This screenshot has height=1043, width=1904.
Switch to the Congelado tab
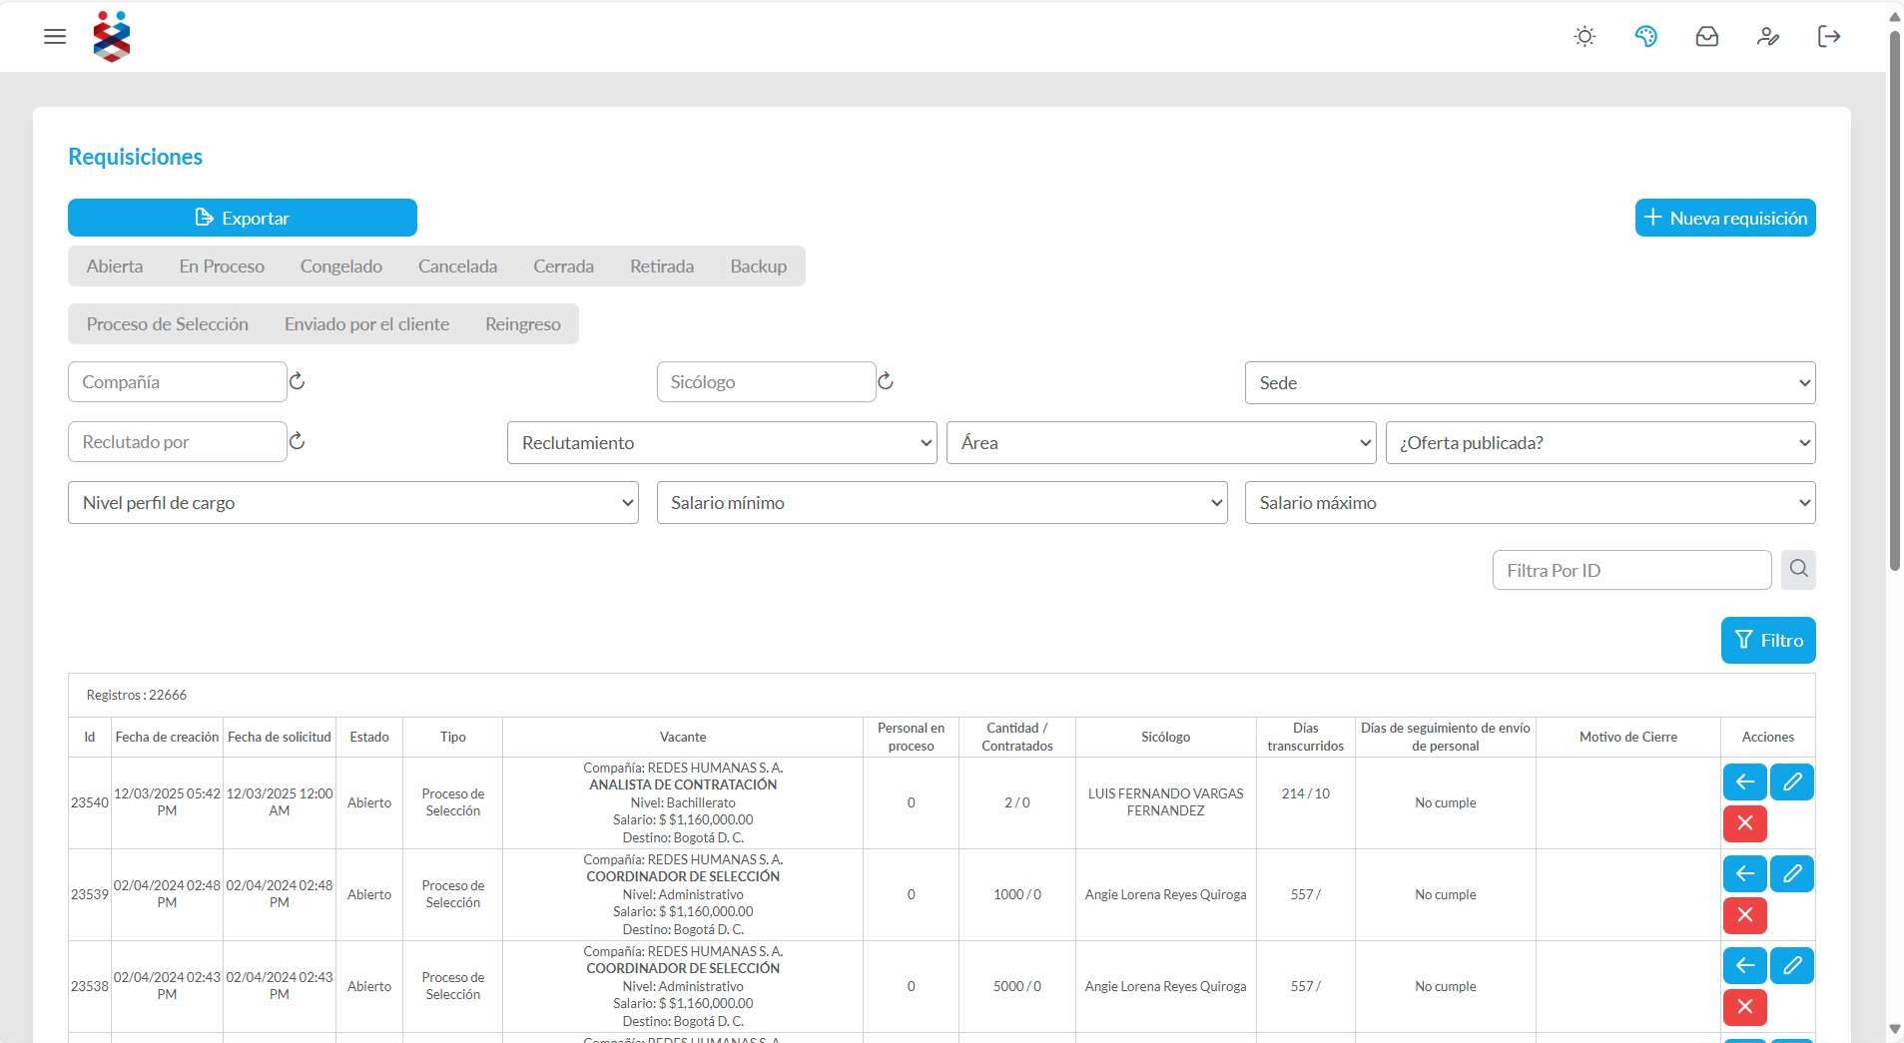[341, 266]
